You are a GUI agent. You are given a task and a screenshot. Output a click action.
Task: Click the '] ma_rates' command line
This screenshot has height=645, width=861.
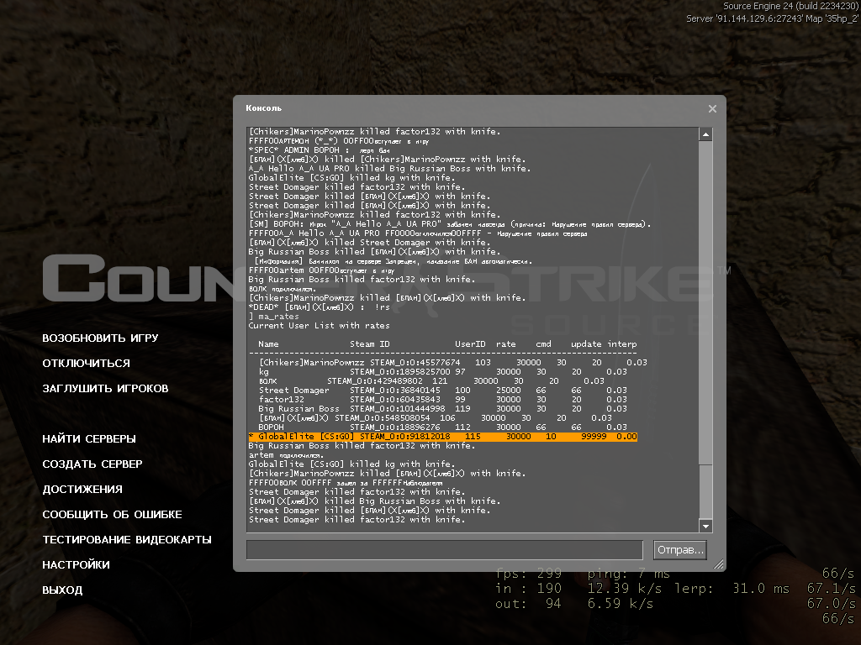point(274,317)
